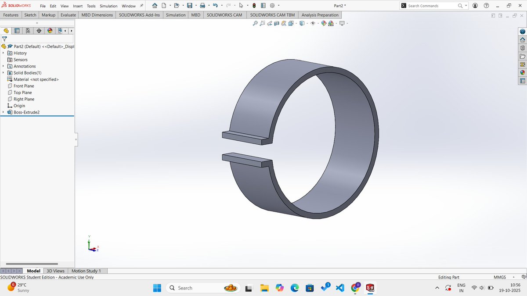Screen dimensions: 527x296
Task: Open the Tools menu
Action: pos(91,6)
